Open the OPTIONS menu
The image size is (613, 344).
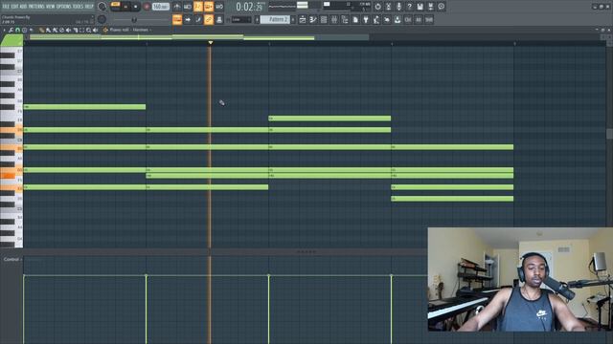click(x=64, y=7)
